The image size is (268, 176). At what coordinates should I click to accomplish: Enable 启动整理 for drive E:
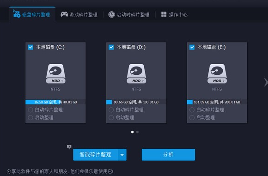192,117
